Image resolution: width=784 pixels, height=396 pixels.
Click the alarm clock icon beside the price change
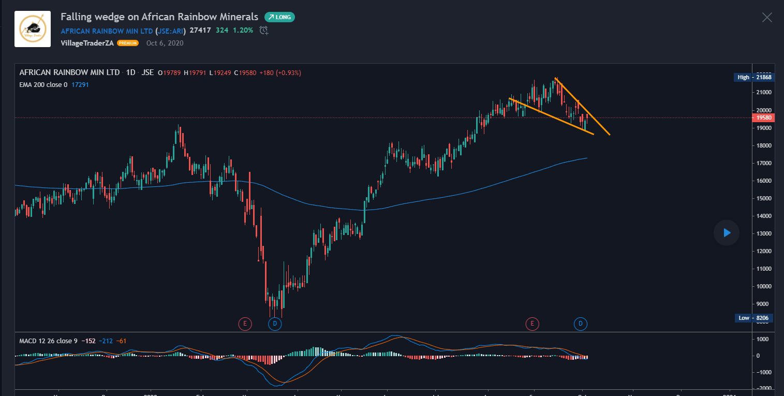pyautogui.click(x=264, y=31)
